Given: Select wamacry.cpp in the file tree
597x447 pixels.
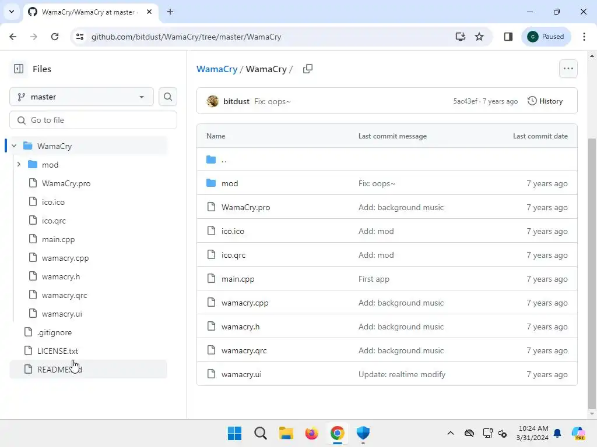Looking at the screenshot, I should [65, 258].
